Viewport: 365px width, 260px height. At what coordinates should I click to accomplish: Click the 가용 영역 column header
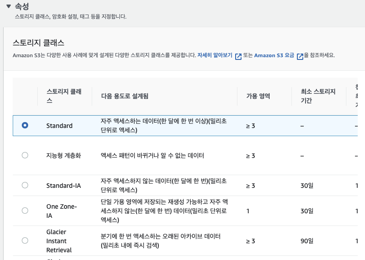(x=258, y=96)
